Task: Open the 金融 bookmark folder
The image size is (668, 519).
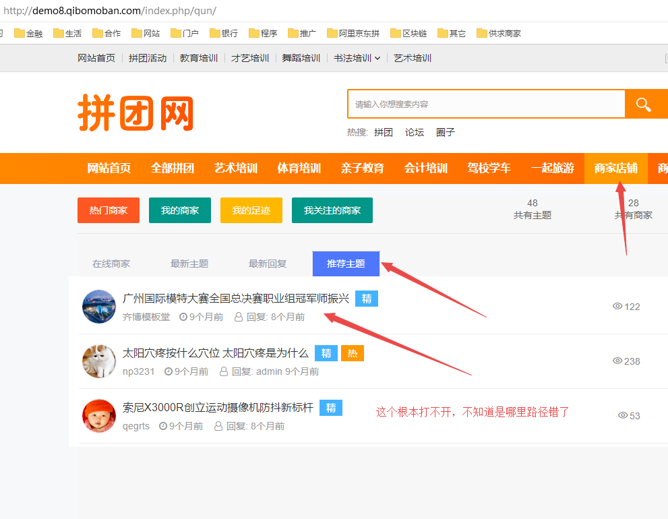Action: click(28, 33)
